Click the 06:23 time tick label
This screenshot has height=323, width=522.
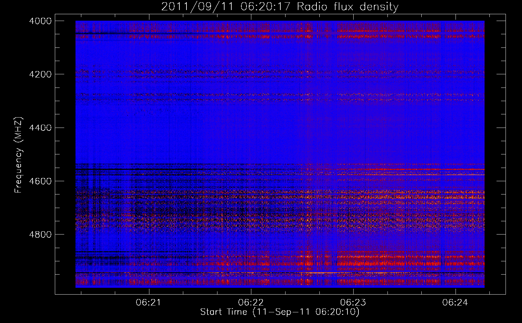click(x=353, y=303)
